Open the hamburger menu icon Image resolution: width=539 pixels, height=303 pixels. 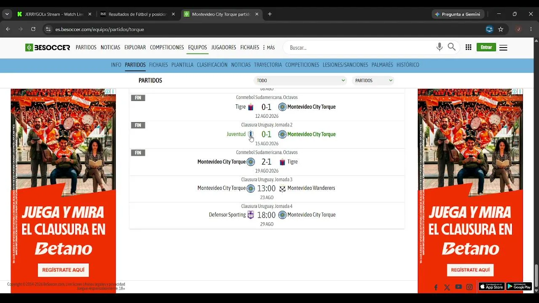[x=503, y=48]
